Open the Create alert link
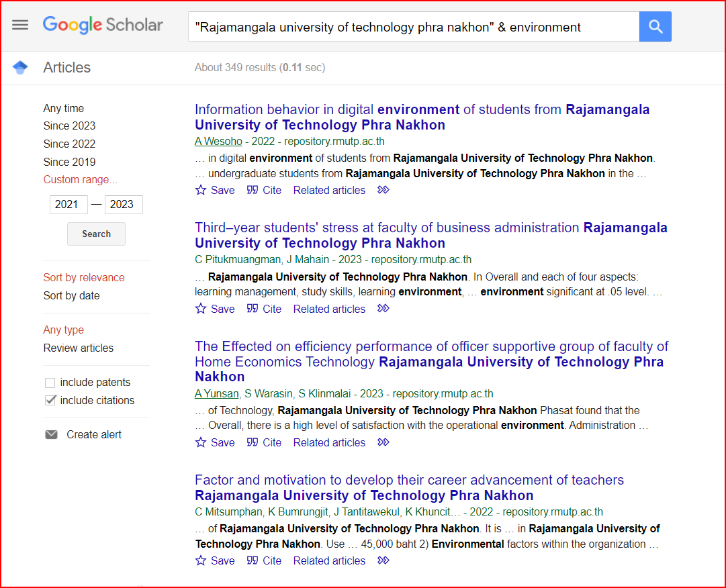Image resolution: width=726 pixels, height=588 pixels. [x=94, y=434]
